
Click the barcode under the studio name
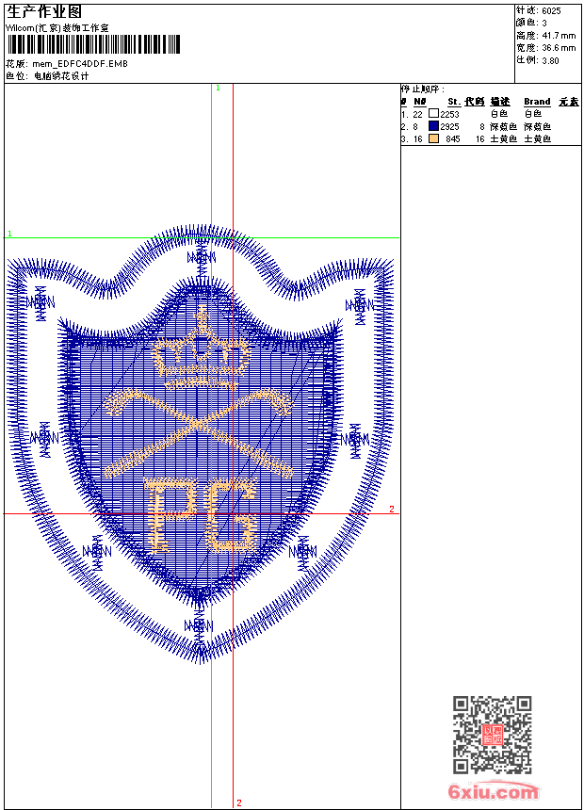coord(93,45)
